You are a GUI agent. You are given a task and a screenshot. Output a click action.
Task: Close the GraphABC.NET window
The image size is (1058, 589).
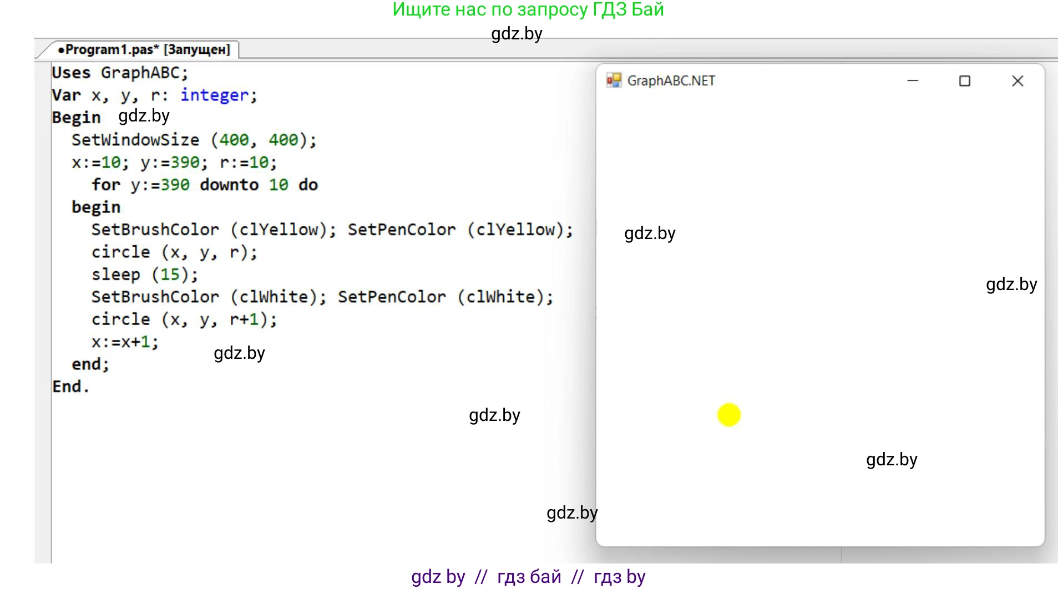tap(1017, 81)
